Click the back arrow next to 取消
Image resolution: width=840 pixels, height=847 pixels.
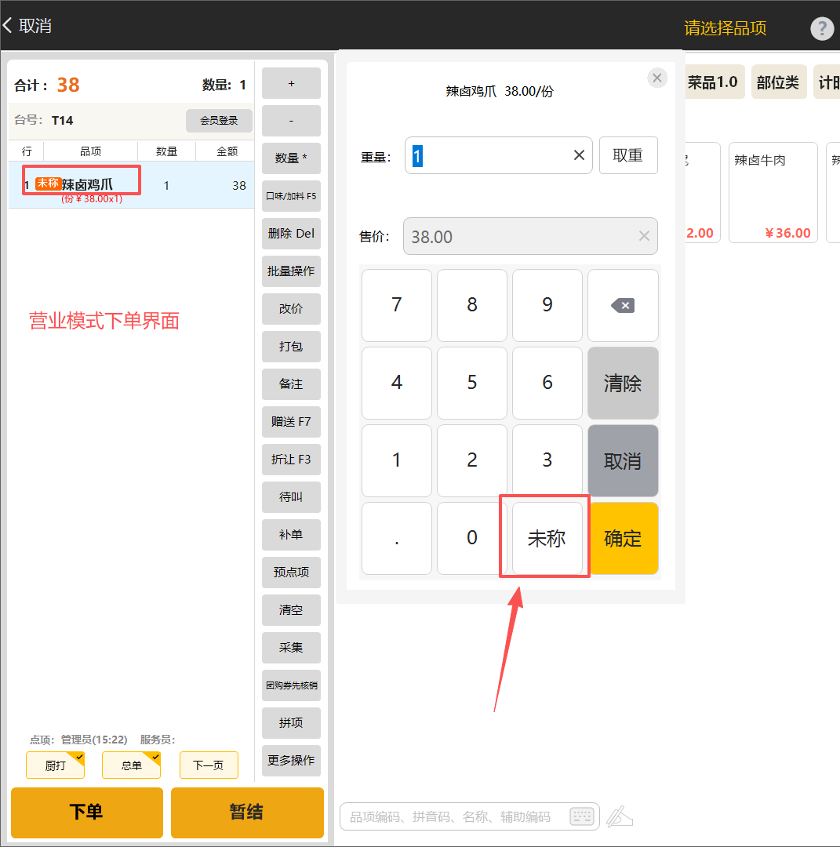[x=8, y=25]
